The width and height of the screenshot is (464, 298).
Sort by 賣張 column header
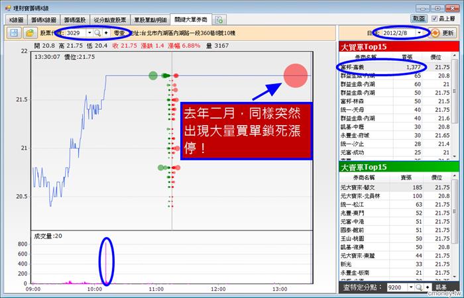406,177
